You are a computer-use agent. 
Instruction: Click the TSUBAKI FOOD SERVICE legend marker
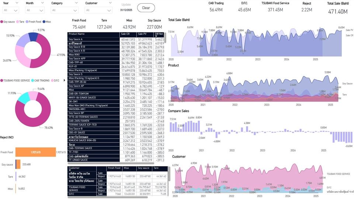[2, 80]
